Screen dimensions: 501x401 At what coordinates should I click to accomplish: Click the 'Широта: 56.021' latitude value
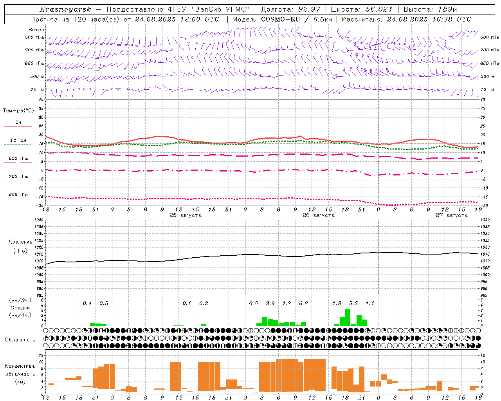point(362,9)
